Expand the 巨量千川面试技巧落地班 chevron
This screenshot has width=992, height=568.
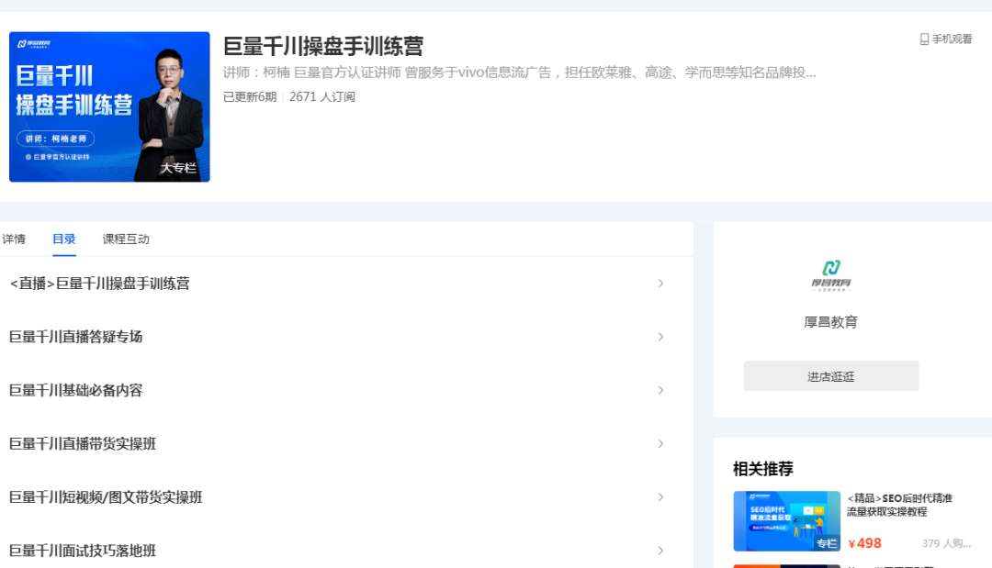click(660, 551)
